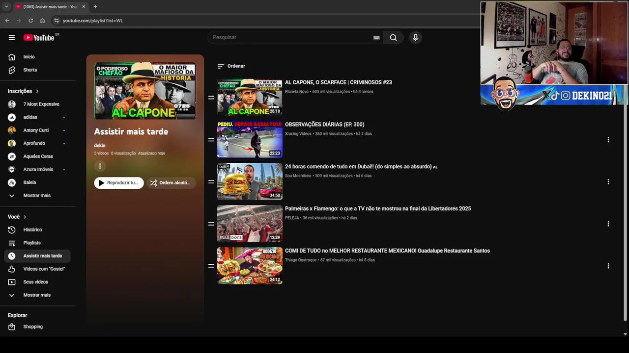Click AL CAPONE, O SCARFACE video title

pyautogui.click(x=338, y=82)
